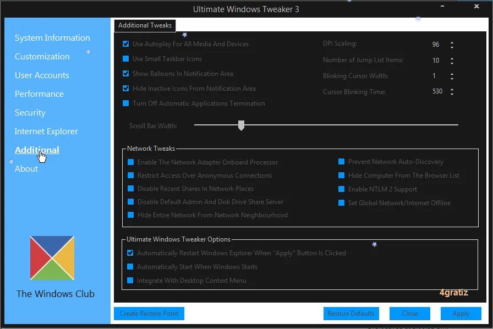Click Jump List Items value 10
Screen dimensions: 493x329
coord(436,61)
